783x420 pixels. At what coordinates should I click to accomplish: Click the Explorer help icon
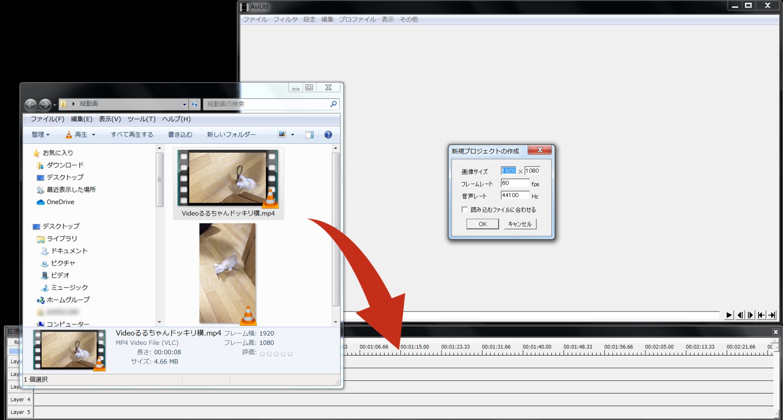328,135
